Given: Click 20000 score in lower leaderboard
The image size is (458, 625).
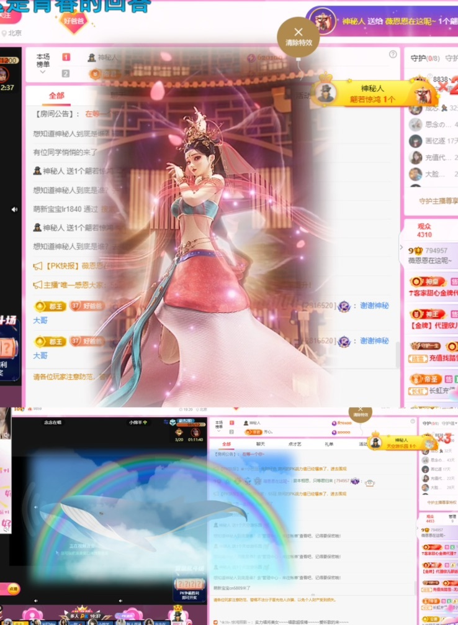Looking at the screenshot, I should (x=341, y=432).
